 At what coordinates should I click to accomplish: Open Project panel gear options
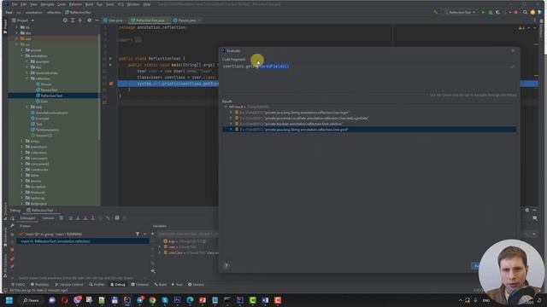coord(89,20)
